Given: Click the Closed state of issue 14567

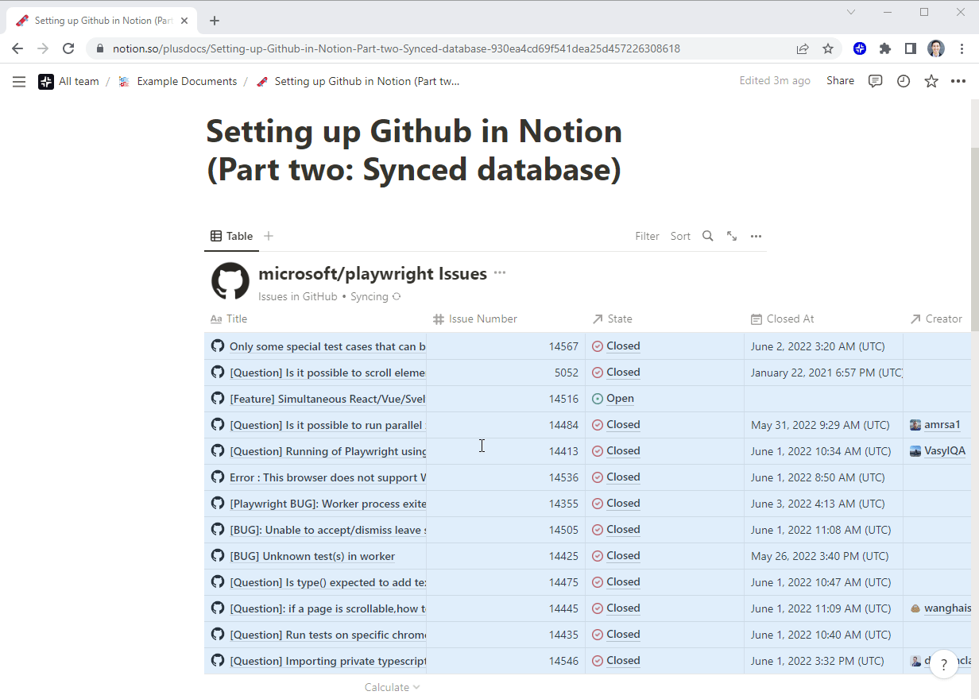Looking at the screenshot, I should 616,346.
